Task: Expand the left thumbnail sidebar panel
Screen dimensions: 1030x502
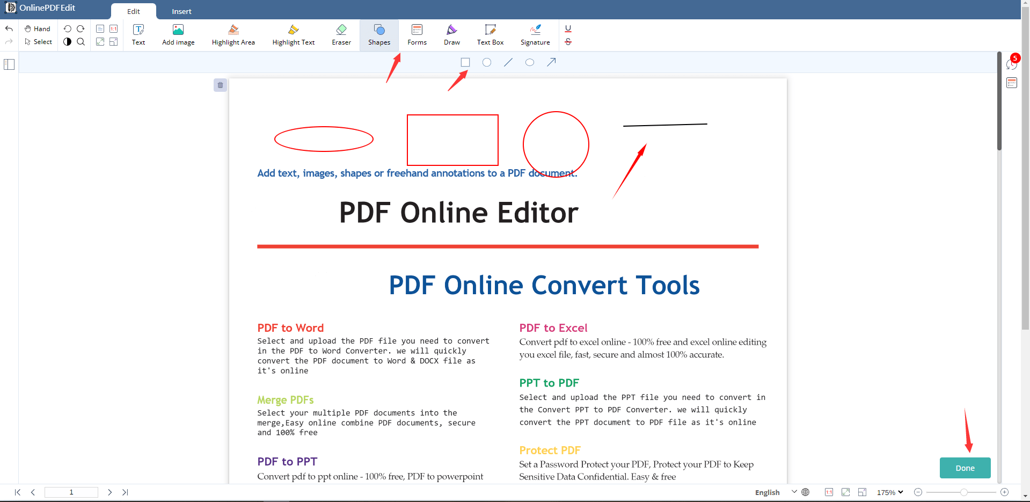Action: (x=9, y=64)
